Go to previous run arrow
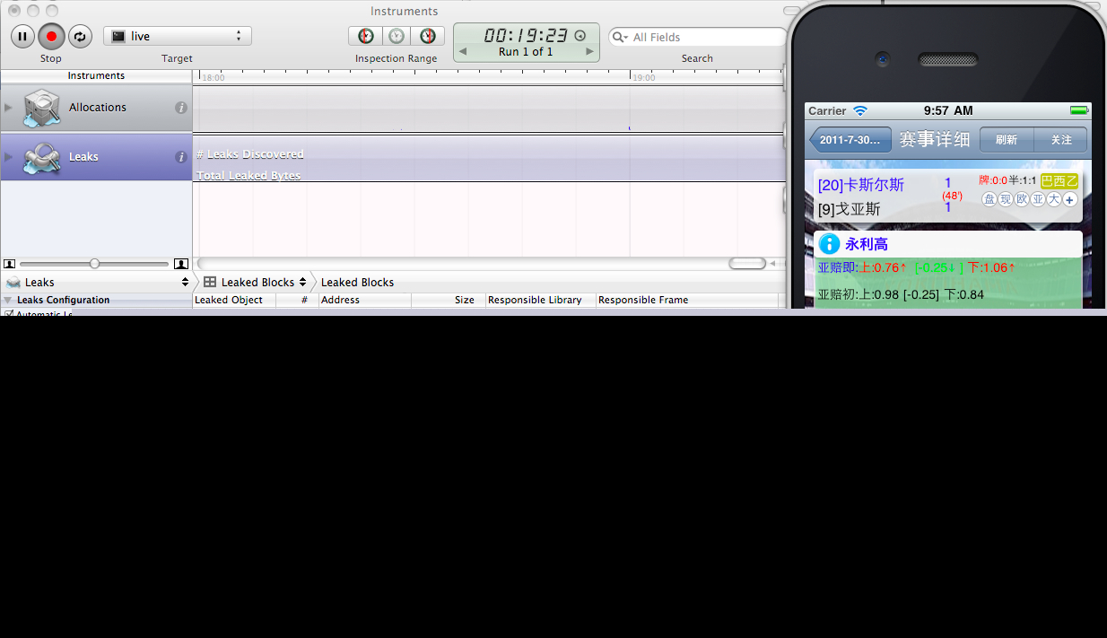This screenshot has height=638, width=1107. pos(463,52)
